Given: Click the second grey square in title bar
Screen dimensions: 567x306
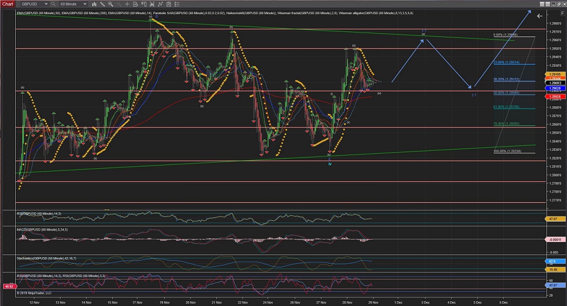Looking at the screenshot, I should (x=548, y=4).
